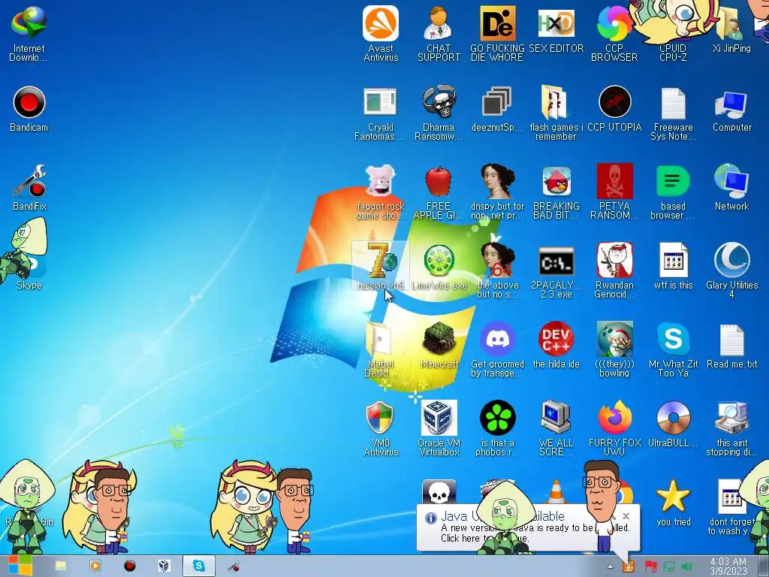The width and height of the screenshot is (769, 577).
Task: Select the 'is that a phobos r...' icon
Action: click(497, 429)
